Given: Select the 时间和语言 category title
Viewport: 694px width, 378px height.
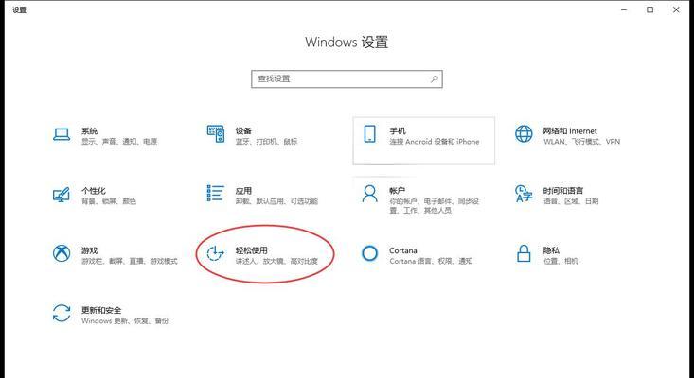Looking at the screenshot, I should tap(563, 191).
